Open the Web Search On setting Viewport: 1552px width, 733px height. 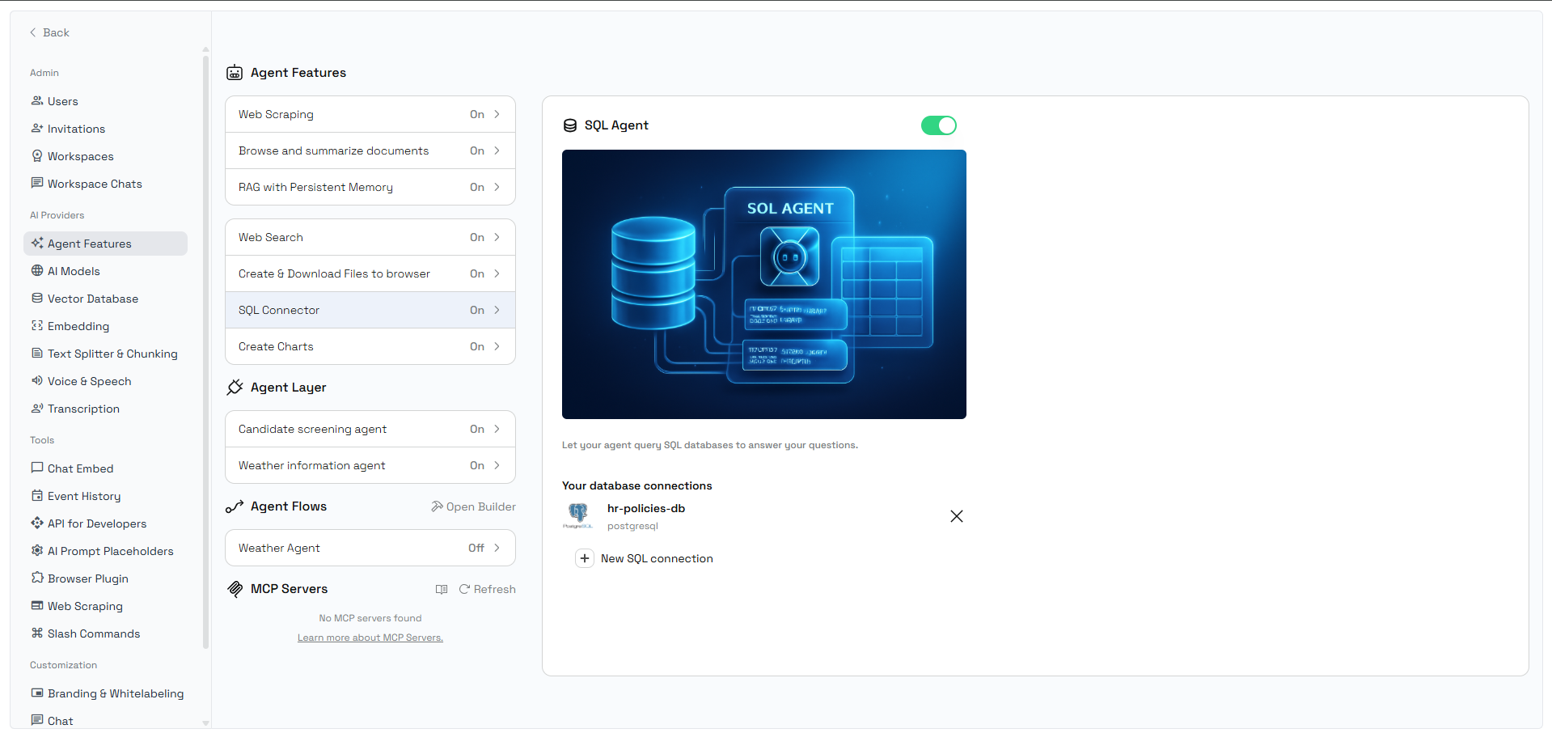pyautogui.click(x=477, y=237)
